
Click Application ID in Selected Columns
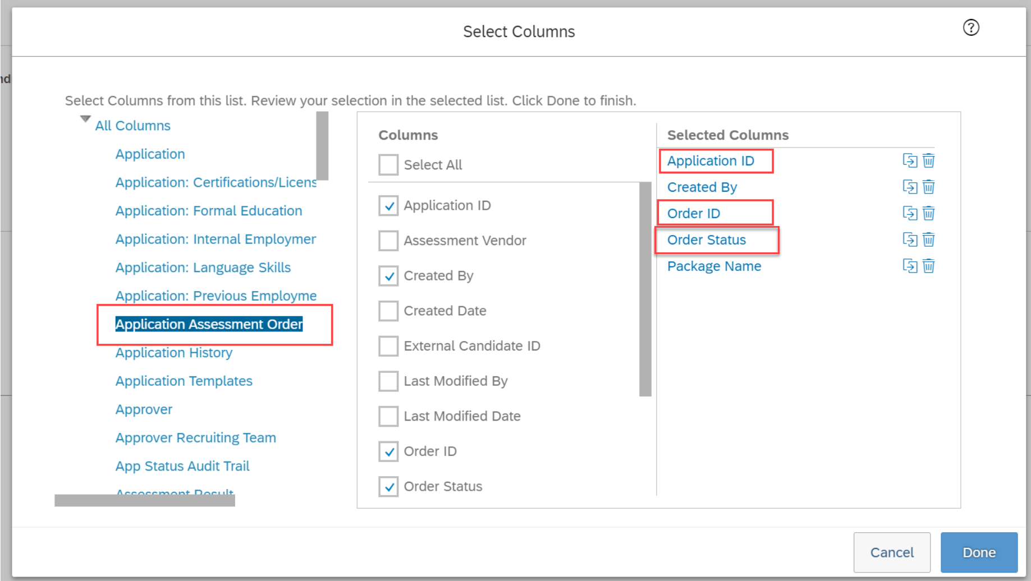coord(711,161)
